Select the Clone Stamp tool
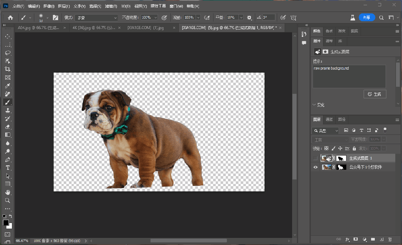 pyautogui.click(x=7, y=110)
